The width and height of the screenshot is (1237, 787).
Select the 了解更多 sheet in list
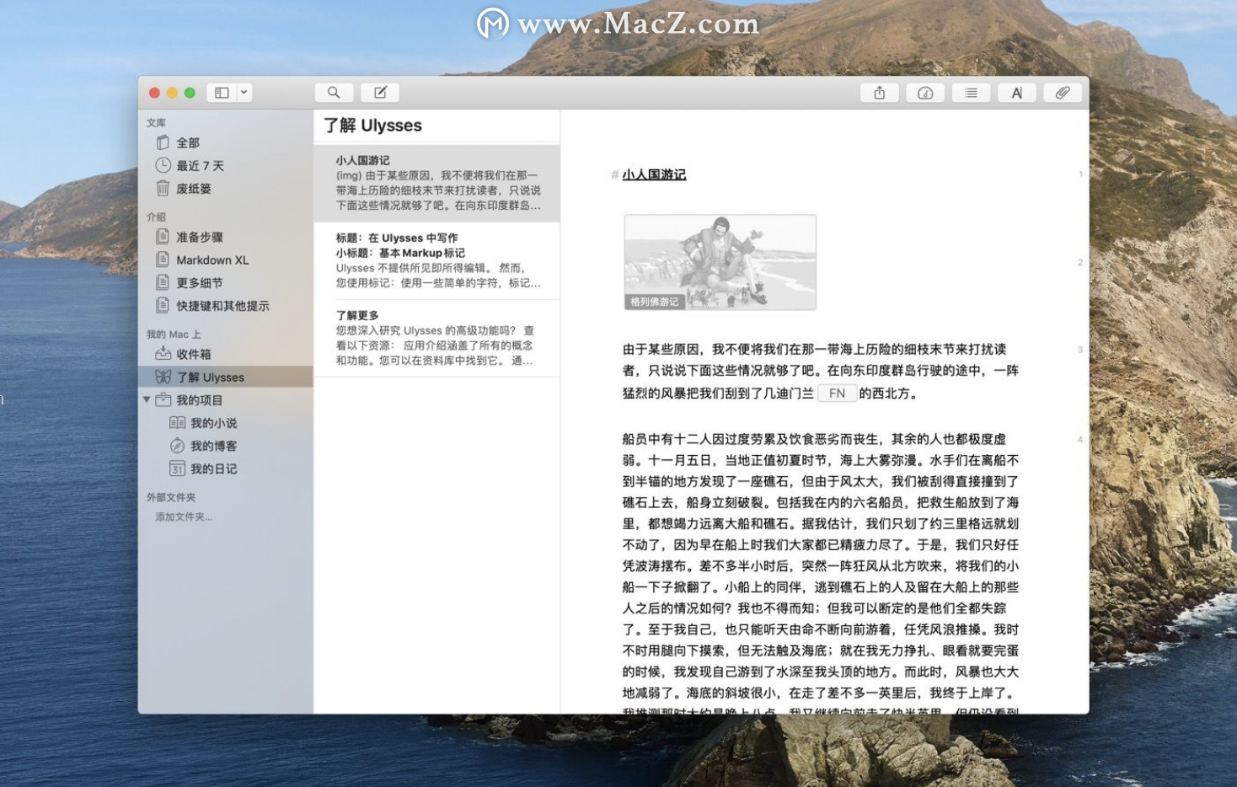(436, 338)
